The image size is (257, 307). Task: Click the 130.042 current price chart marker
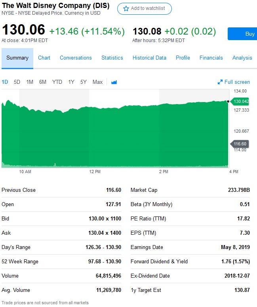pos(240,102)
